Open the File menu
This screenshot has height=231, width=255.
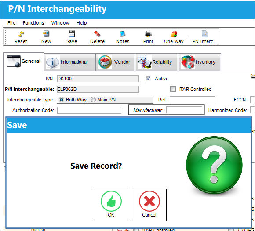(11, 23)
